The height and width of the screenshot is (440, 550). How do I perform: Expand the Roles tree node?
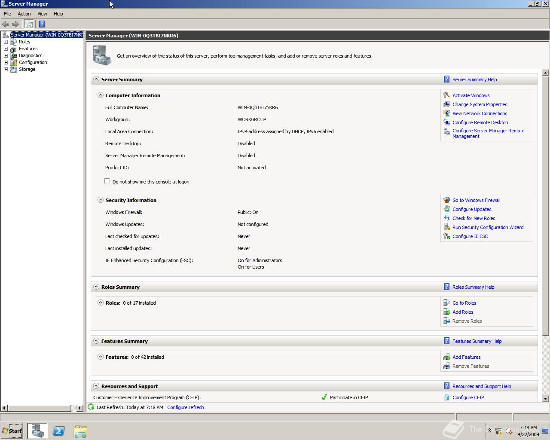6,42
